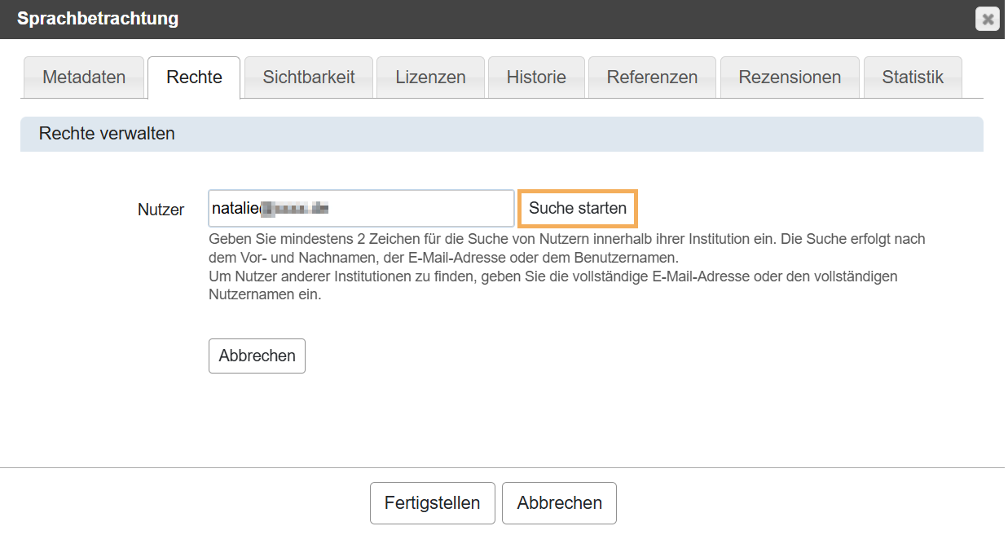Image resolution: width=1008 pixels, height=535 pixels.
Task: Close the Sprachbetrachtung dialog
Action: point(987,18)
